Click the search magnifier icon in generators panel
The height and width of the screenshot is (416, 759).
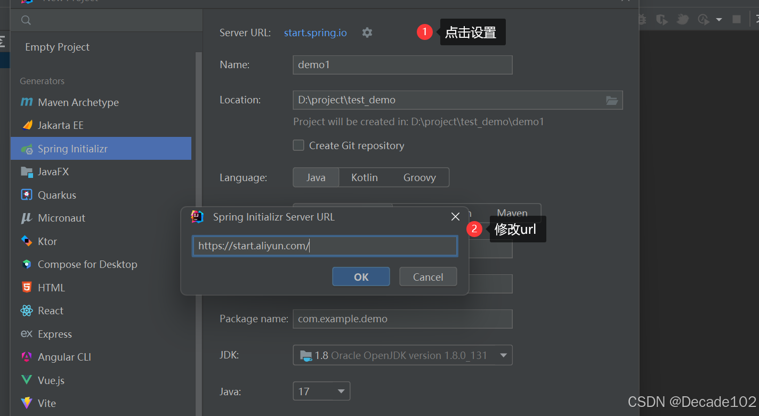click(26, 20)
